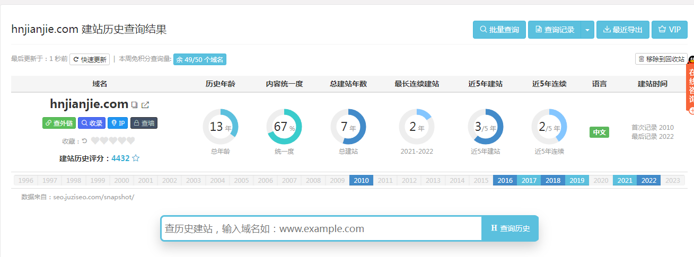Viewport: 694px width, 257px height.
Task: Set second heart in 收藏 rating
Action: 104,140
